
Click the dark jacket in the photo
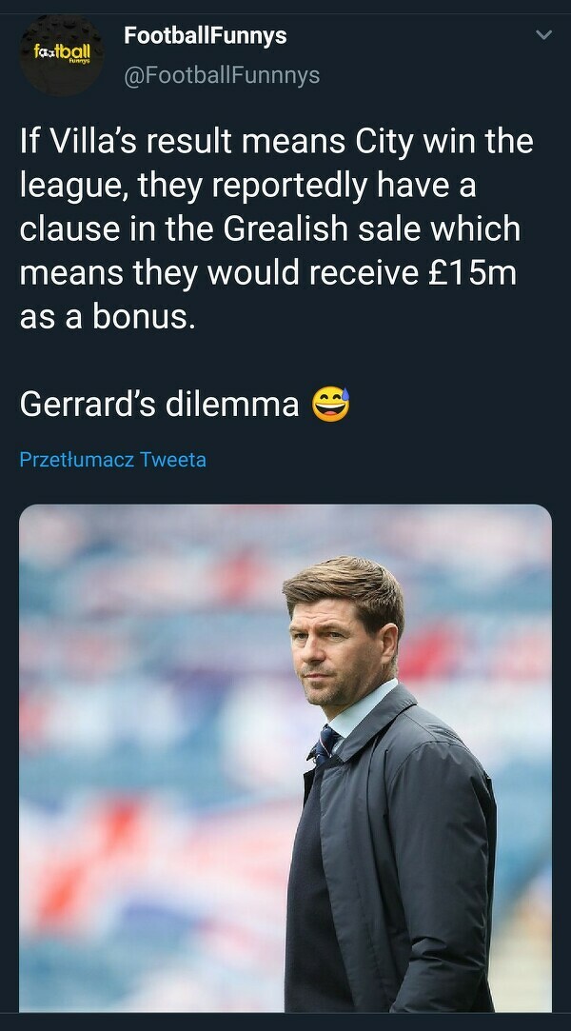click(400, 857)
